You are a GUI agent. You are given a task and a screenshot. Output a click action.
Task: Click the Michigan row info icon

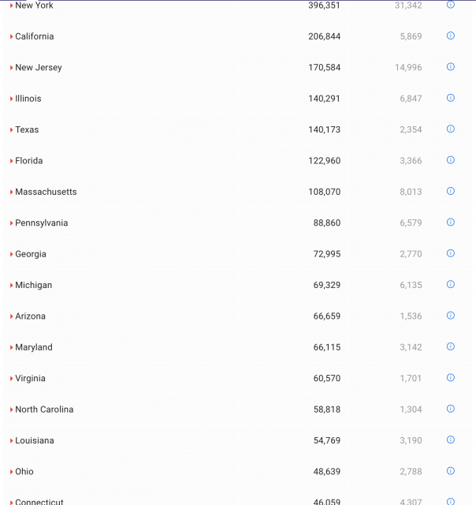click(x=451, y=284)
